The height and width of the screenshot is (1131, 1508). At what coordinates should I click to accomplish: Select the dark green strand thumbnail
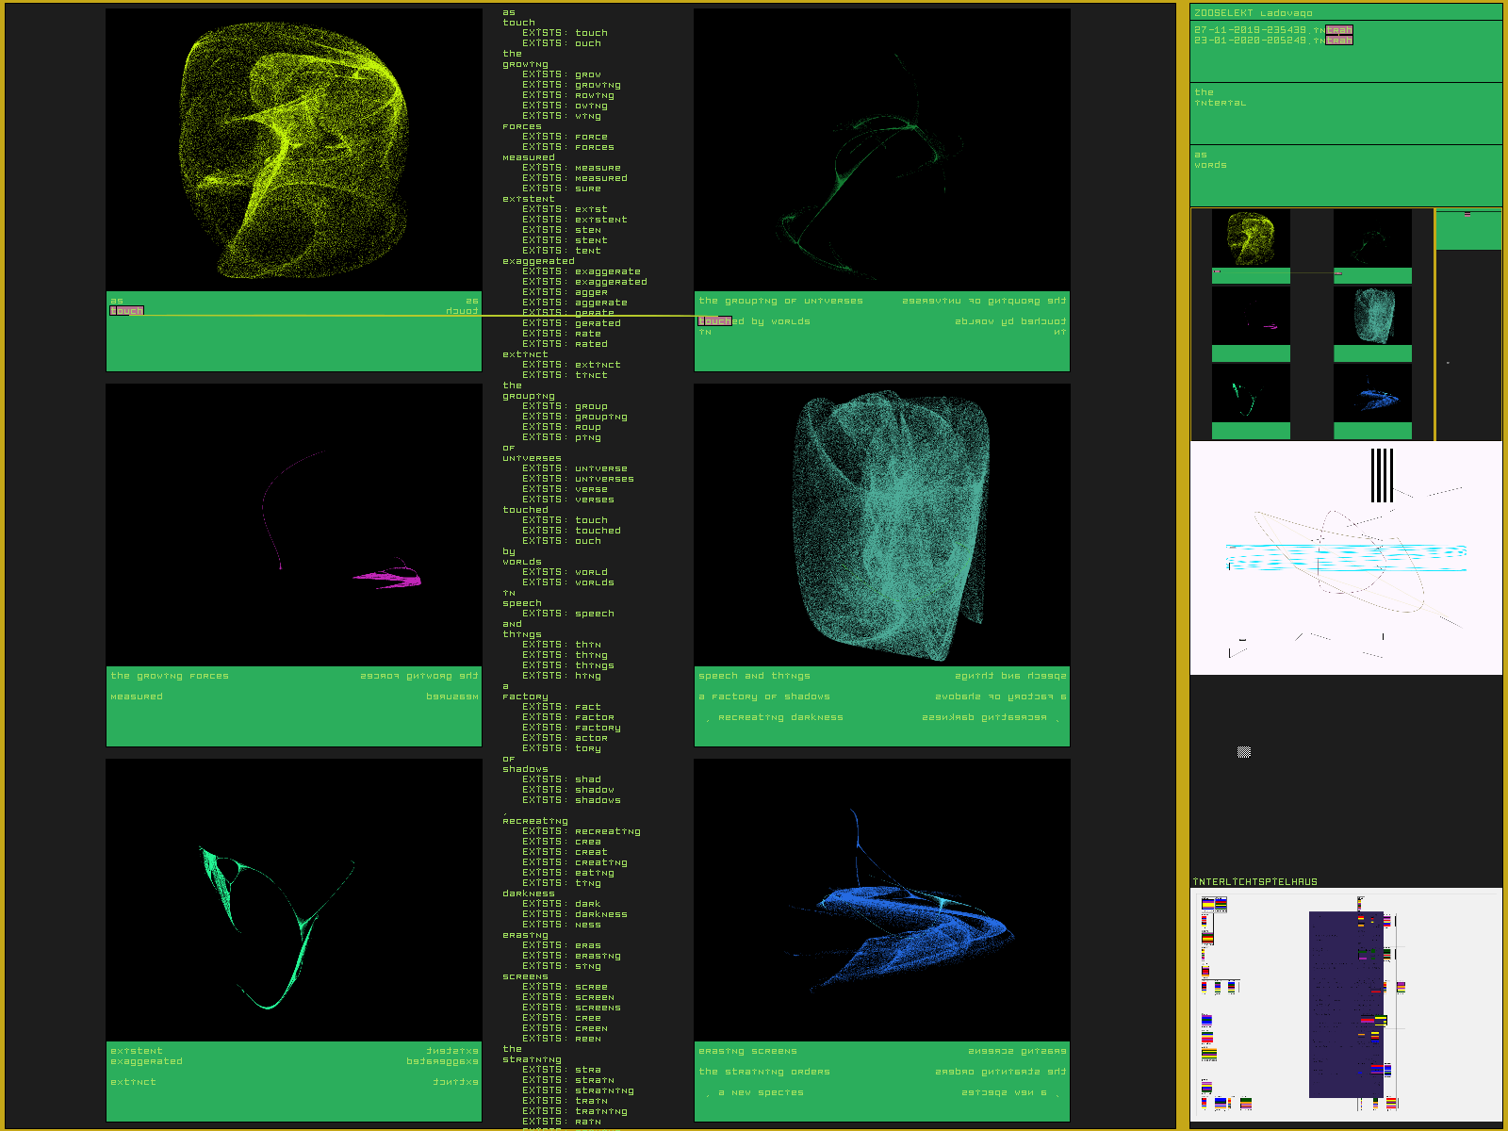click(x=1372, y=238)
